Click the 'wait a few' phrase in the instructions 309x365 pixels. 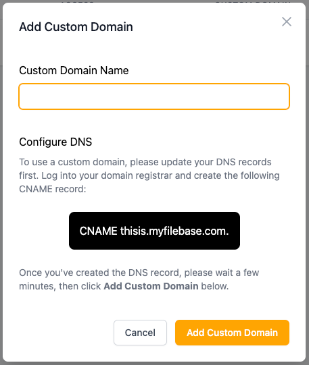(x=237, y=273)
